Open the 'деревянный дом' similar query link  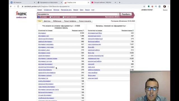(x=94, y=59)
